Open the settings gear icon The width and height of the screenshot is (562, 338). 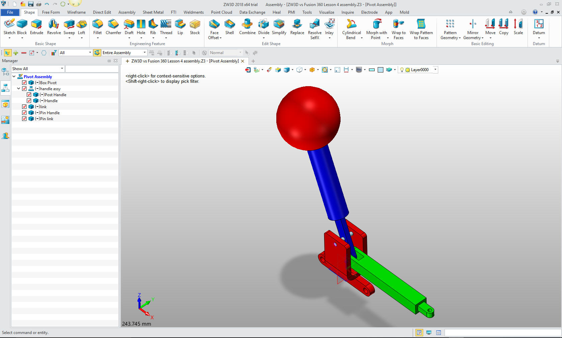[524, 12]
